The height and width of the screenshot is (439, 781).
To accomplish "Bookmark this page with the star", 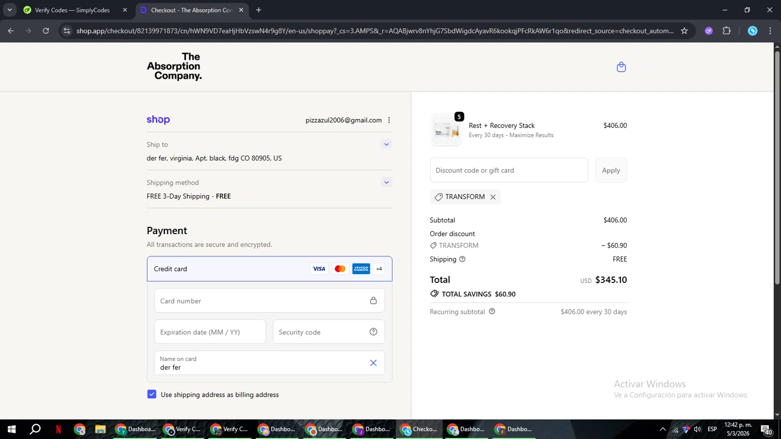I will [x=684, y=31].
